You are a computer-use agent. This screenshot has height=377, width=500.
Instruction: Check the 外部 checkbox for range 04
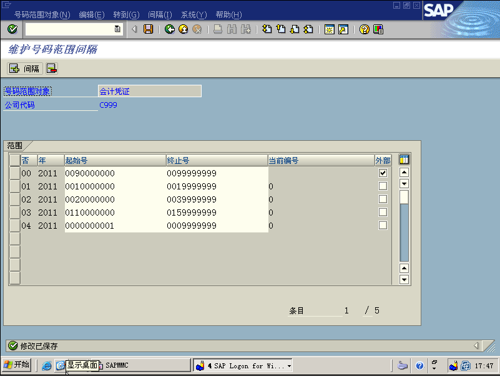tap(383, 226)
